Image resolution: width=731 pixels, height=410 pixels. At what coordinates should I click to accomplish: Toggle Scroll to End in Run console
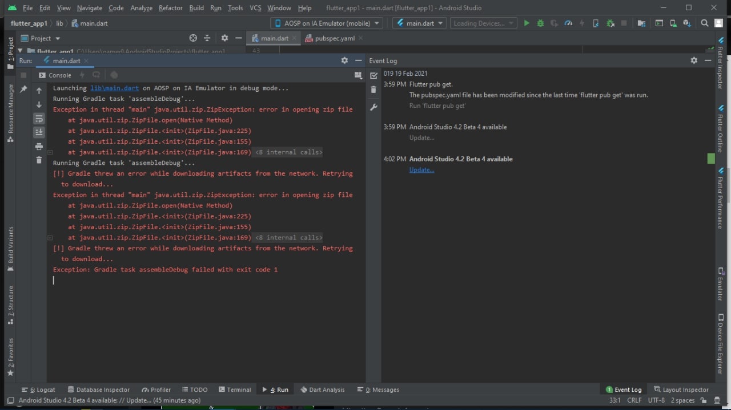click(39, 132)
